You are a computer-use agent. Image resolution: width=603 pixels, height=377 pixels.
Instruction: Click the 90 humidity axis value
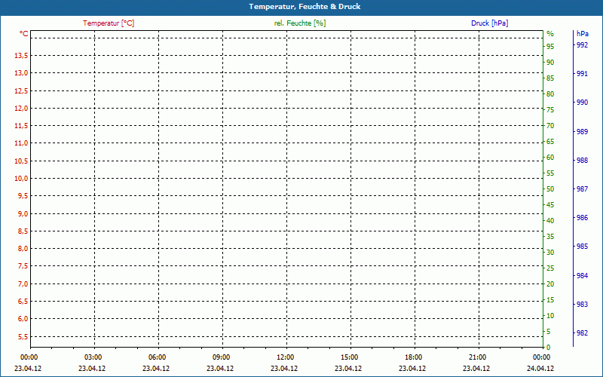coord(550,63)
